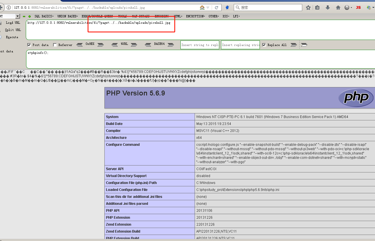Go to the browser home page icon
This screenshot has width=375, height=241.
pyautogui.click(x=338, y=8)
